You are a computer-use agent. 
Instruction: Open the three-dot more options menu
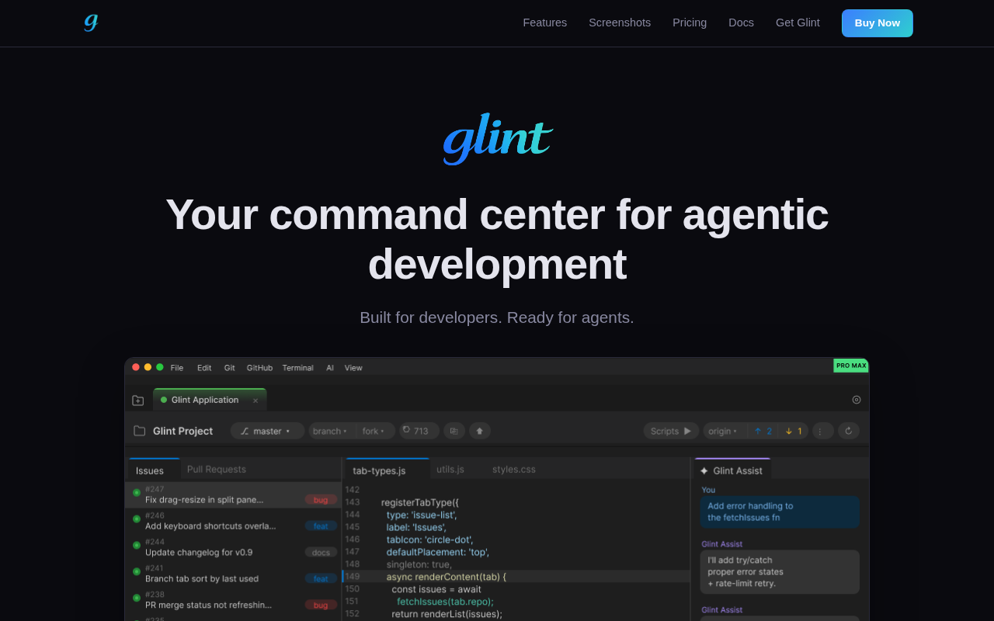click(822, 431)
